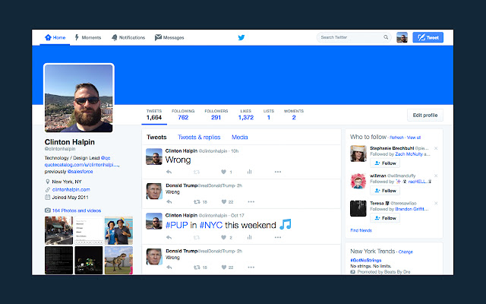Reply to Clinton Halpin's first "Wrong" tweet

tap(169, 172)
